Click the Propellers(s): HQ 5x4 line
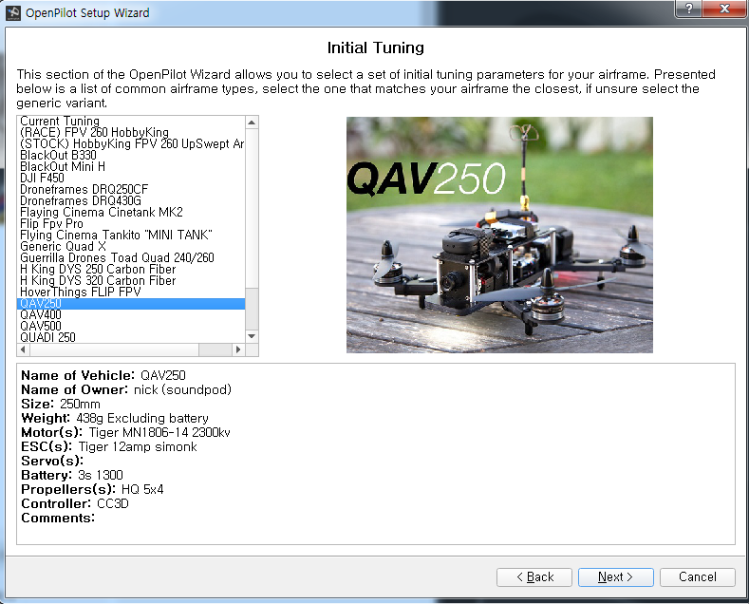The height and width of the screenshot is (604, 749). [x=92, y=489]
